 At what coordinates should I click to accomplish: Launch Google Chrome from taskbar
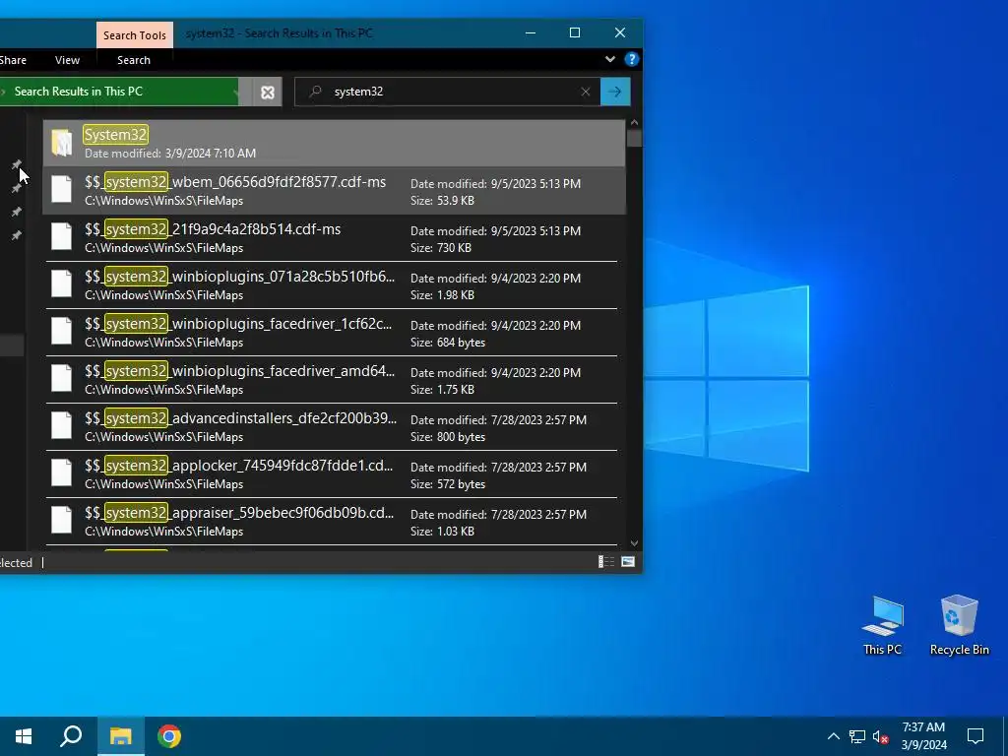click(x=169, y=736)
